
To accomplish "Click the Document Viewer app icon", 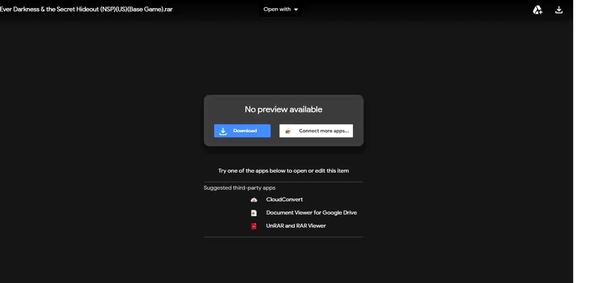I will [254, 213].
